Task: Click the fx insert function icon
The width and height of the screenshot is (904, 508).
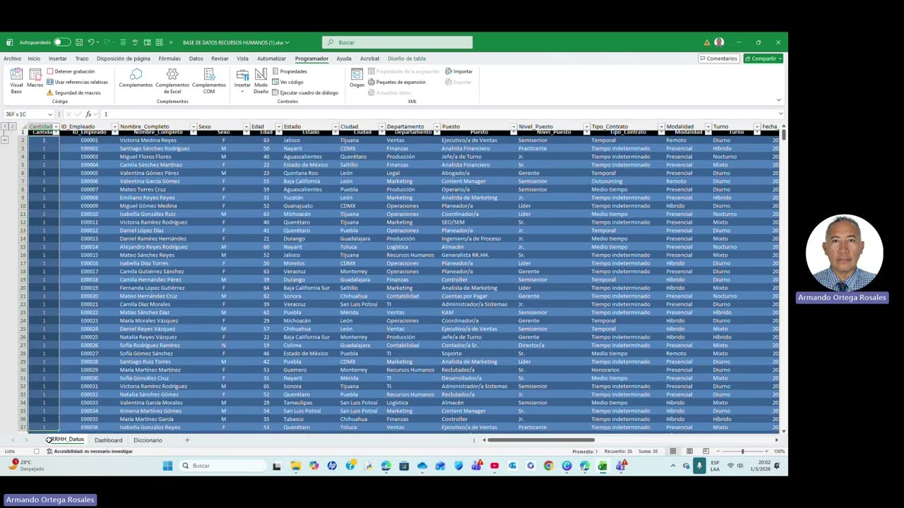Action: (88, 114)
